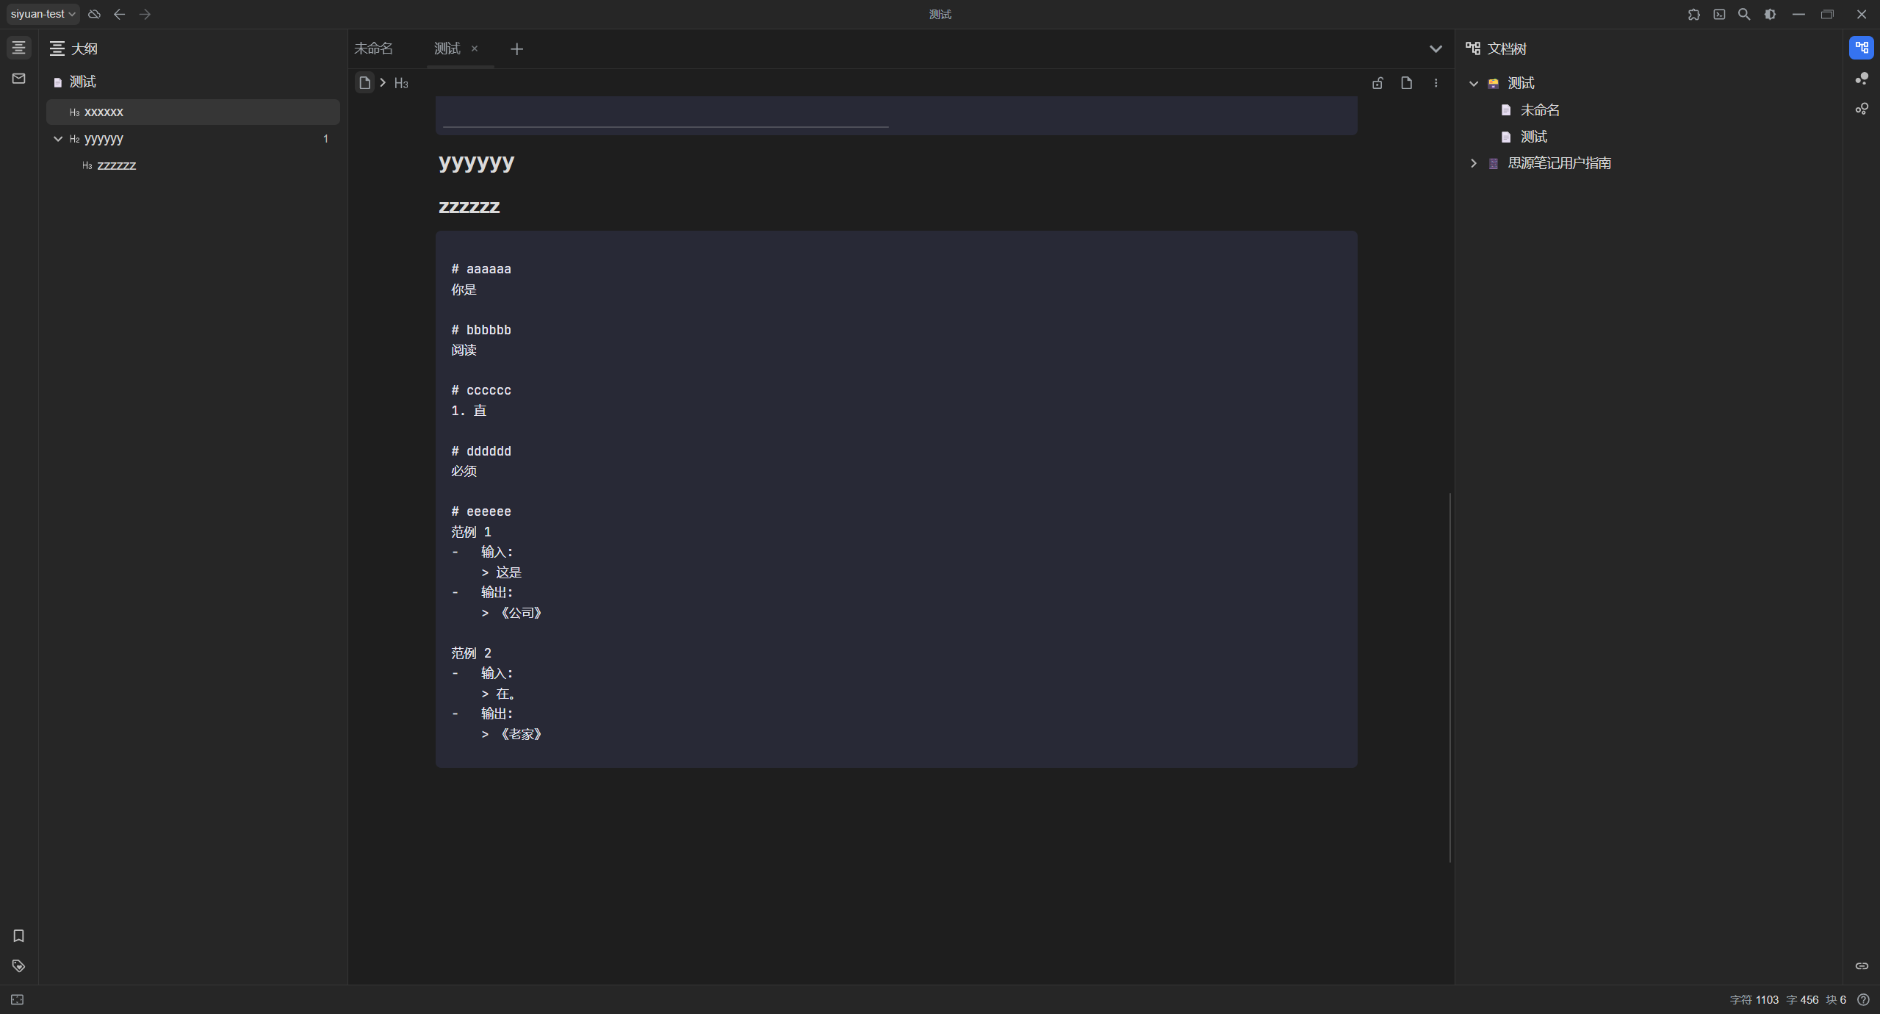Open 未命名 document in file tree
Image resolution: width=1880 pixels, height=1014 pixels.
coord(1539,110)
